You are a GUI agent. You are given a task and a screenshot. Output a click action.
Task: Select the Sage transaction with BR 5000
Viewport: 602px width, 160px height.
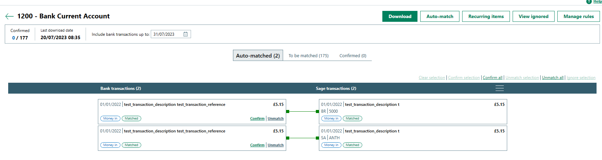pos(413,111)
